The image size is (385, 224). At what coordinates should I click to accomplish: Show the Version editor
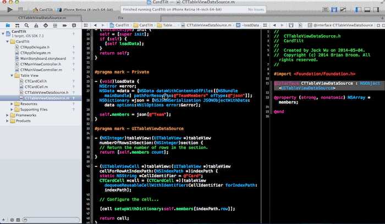tap(343, 9)
